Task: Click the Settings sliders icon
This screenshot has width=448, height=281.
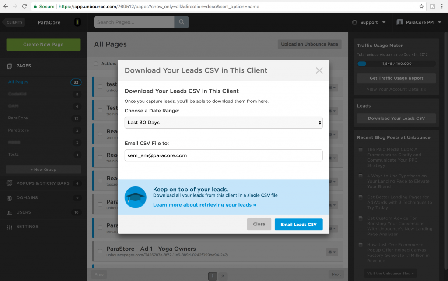Action: (10, 227)
